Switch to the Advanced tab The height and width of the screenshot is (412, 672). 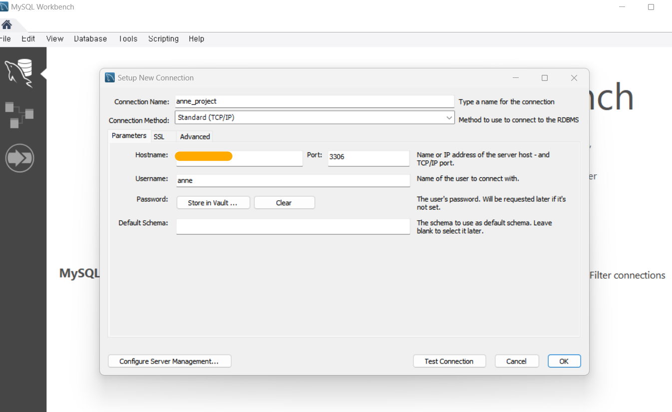point(195,136)
